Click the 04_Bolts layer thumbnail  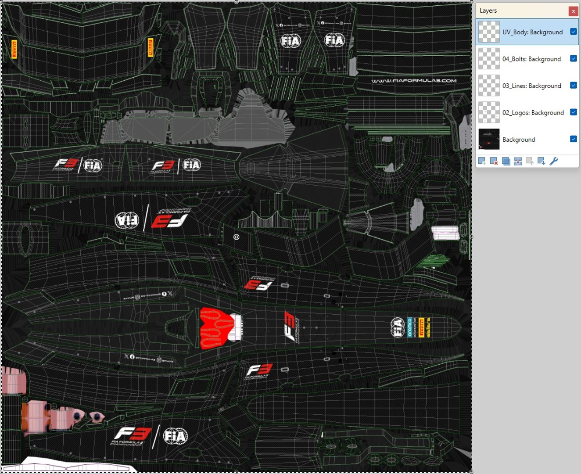489,58
